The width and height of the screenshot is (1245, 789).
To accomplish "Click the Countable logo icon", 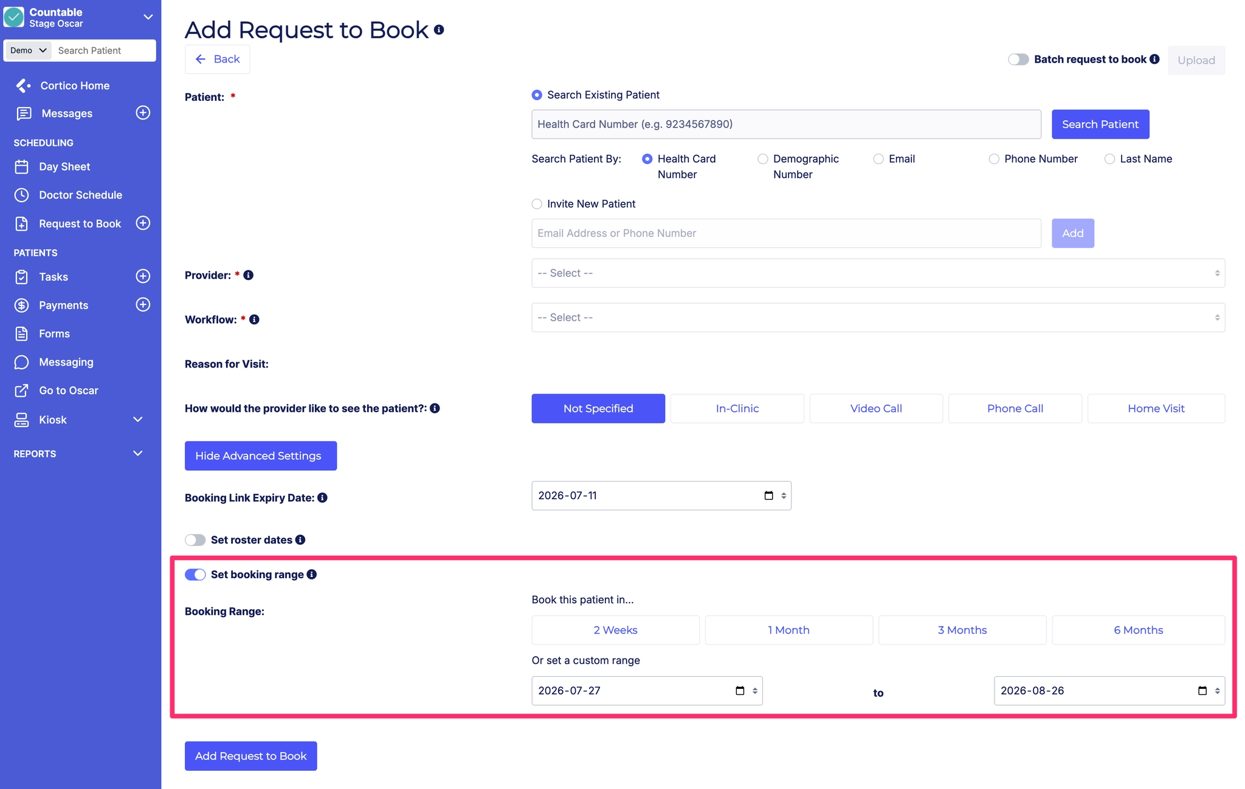I will (x=14, y=17).
